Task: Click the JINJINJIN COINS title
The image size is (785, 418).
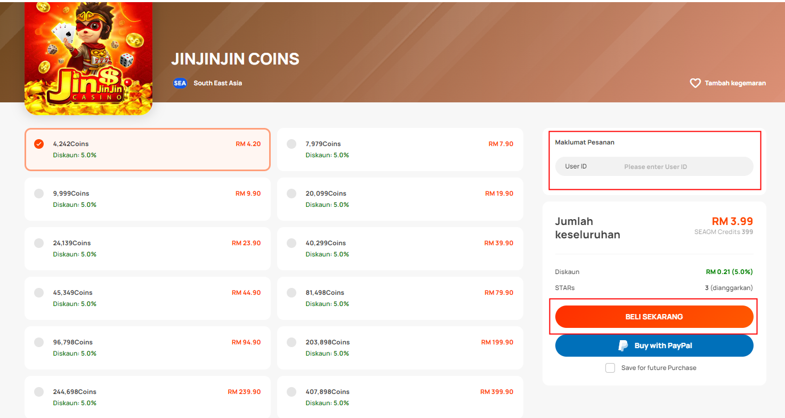Action: pyautogui.click(x=235, y=59)
